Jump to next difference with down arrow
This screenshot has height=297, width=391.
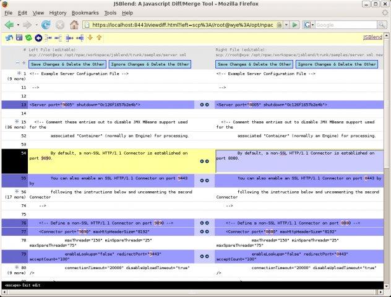pos(90,38)
